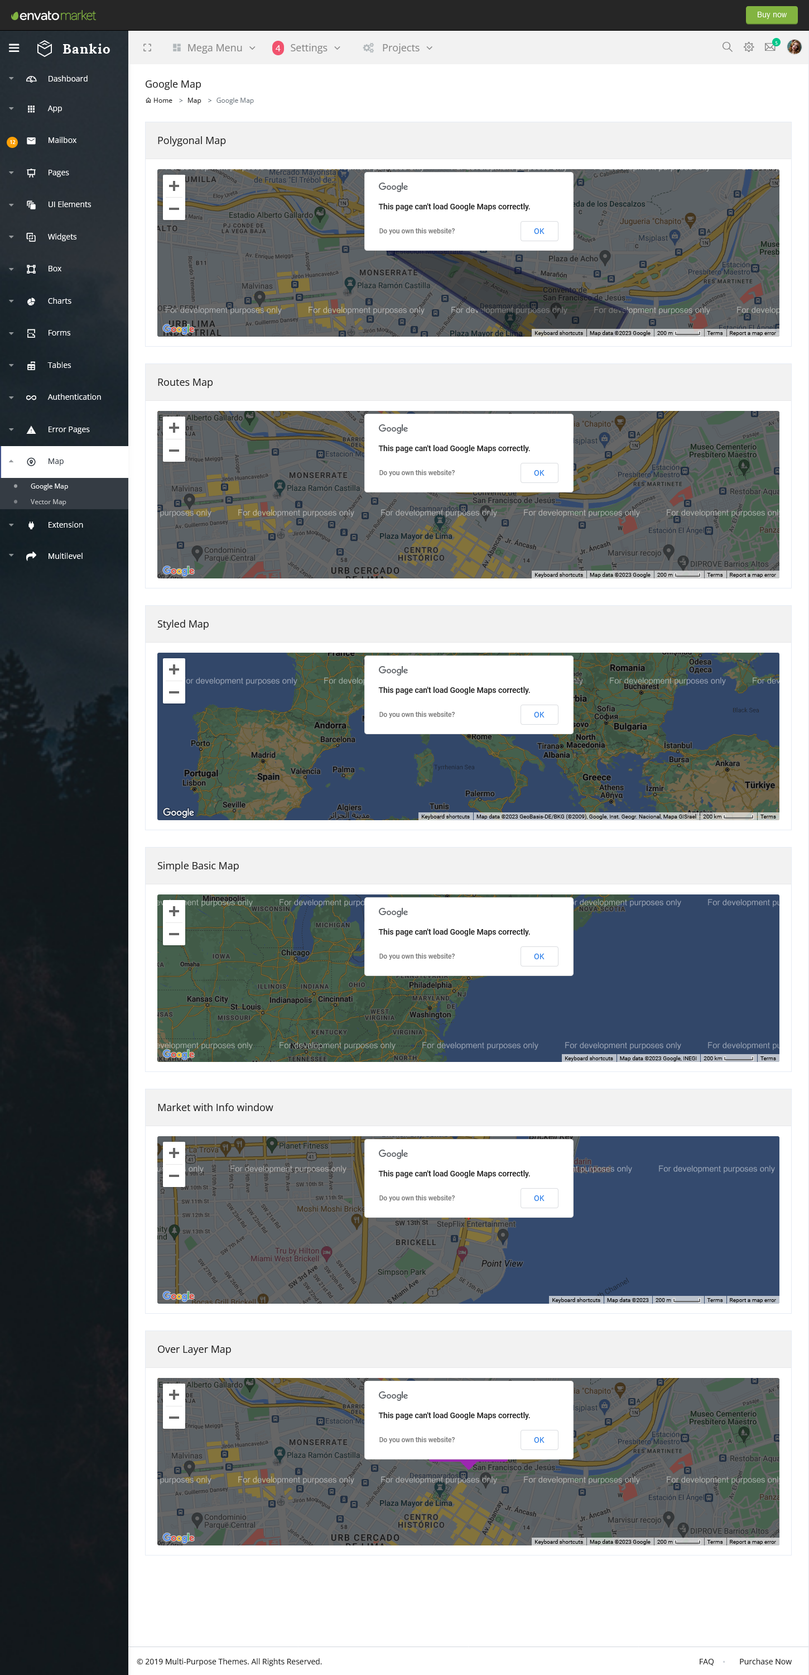Click the Charts pie icon
The image size is (809, 1675).
point(31,301)
